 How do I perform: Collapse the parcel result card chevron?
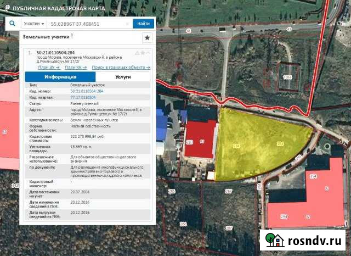coord(149,53)
